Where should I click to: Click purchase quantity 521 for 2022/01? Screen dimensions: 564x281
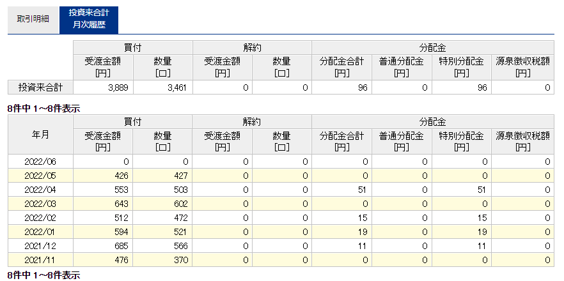coord(180,232)
